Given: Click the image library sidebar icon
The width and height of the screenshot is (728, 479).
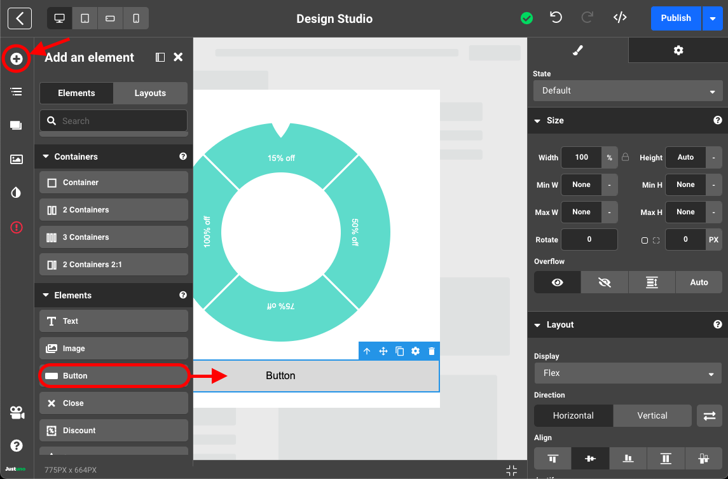Looking at the screenshot, I should [x=17, y=159].
